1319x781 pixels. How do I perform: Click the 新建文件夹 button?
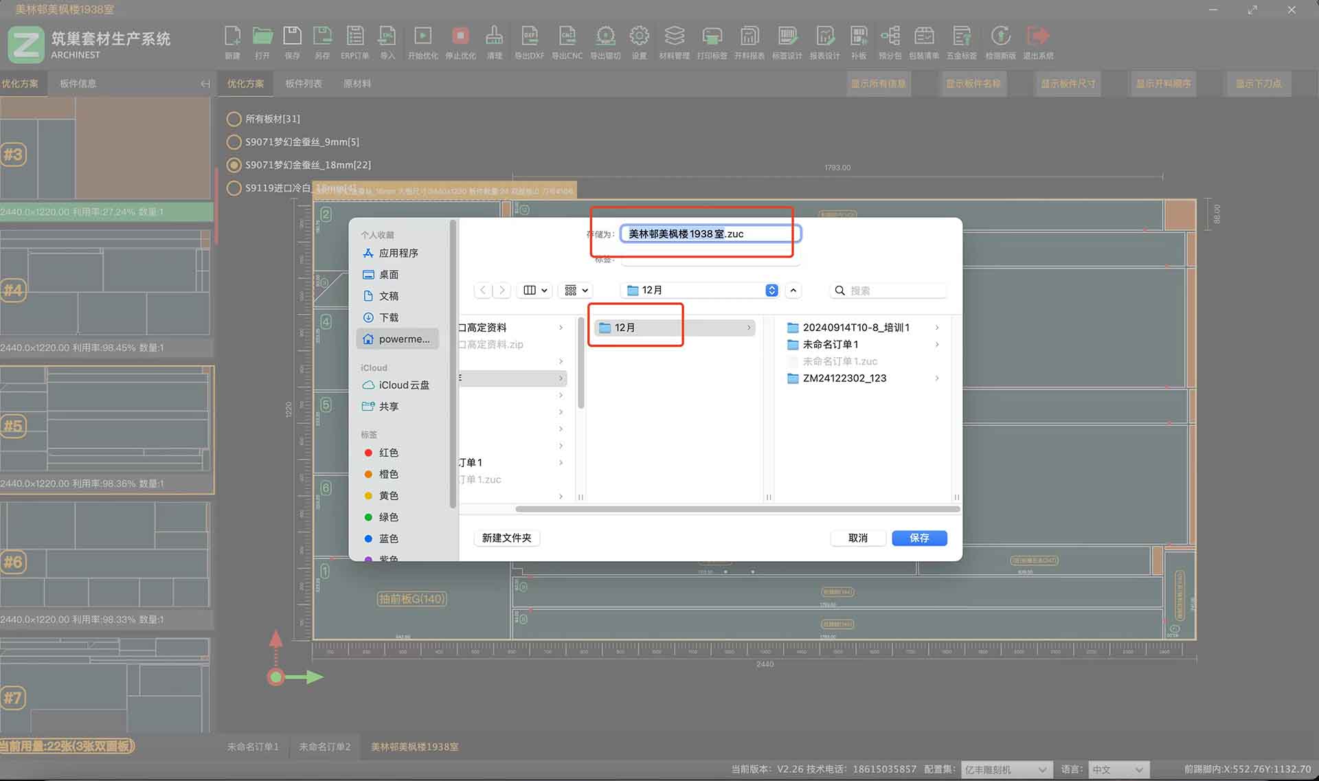pos(506,538)
